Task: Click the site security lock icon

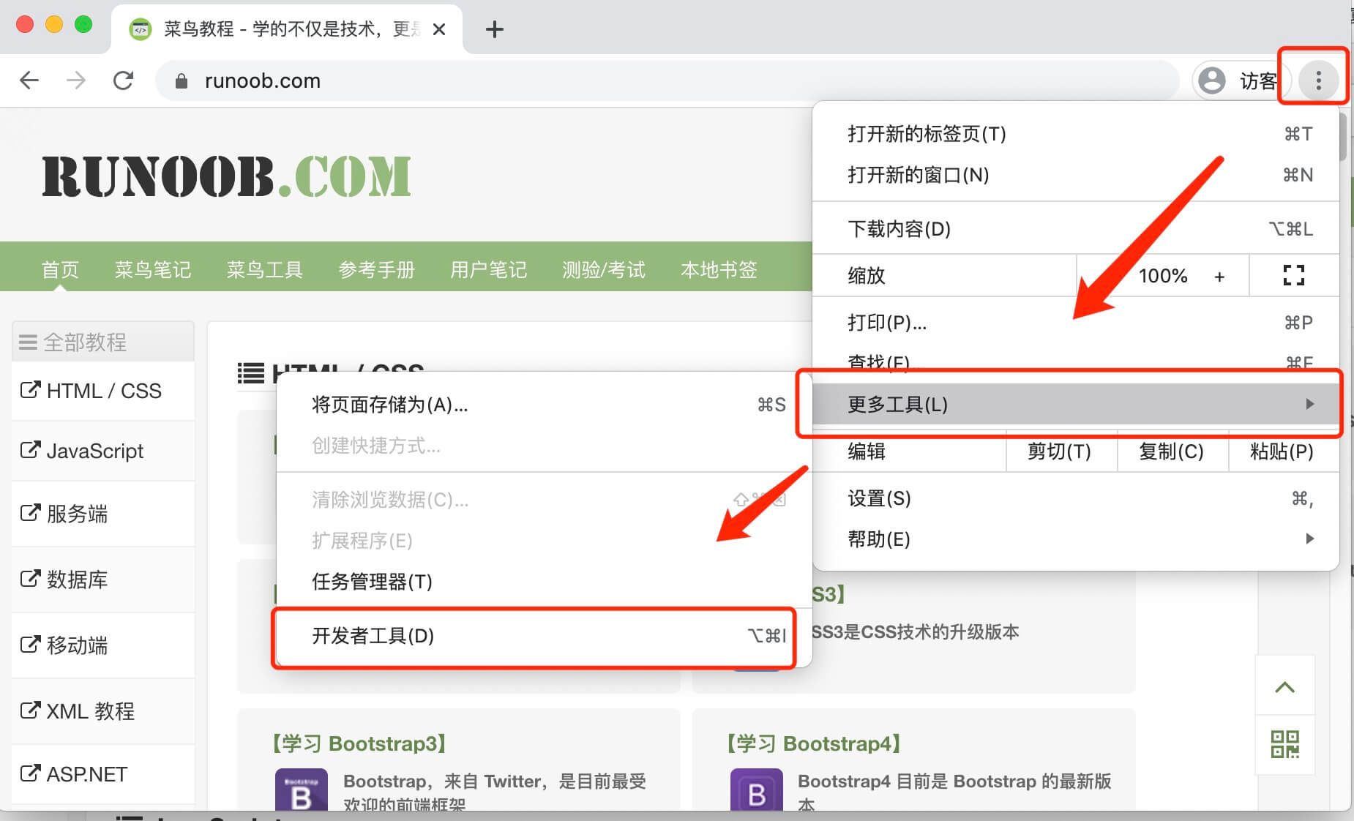Action: [x=181, y=80]
